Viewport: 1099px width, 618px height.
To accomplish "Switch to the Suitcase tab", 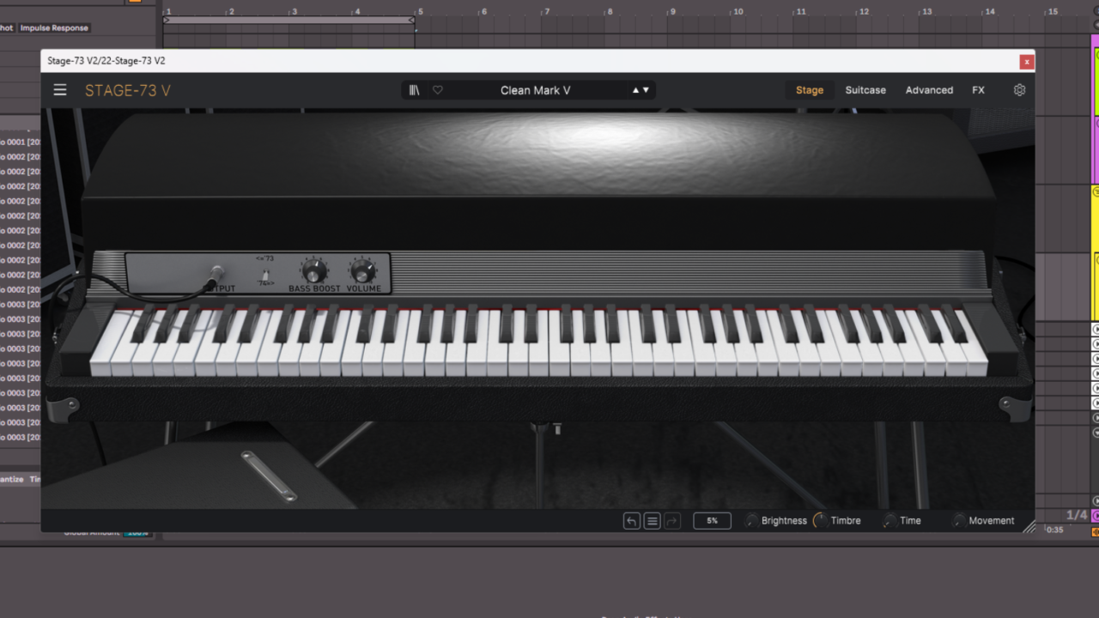I will click(x=865, y=90).
